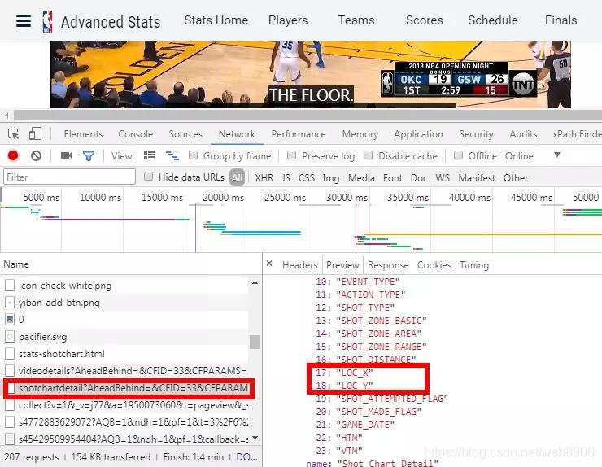Toggle the device toolbar icon

(35, 134)
